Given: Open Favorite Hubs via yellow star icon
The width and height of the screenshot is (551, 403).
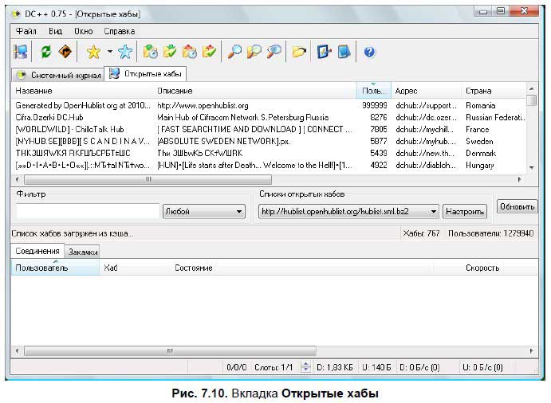Looking at the screenshot, I should (93, 53).
